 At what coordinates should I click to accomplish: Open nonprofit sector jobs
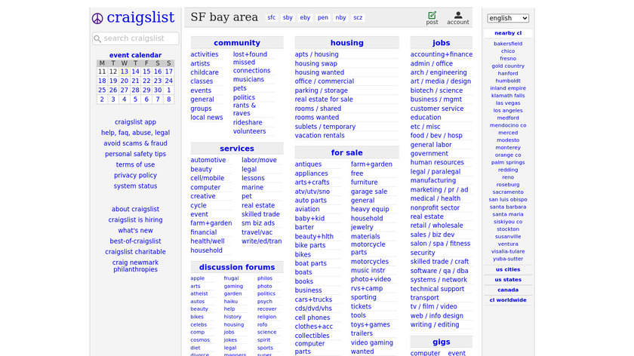435,207
